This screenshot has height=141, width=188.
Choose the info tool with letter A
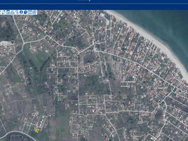click(x=25, y=12)
